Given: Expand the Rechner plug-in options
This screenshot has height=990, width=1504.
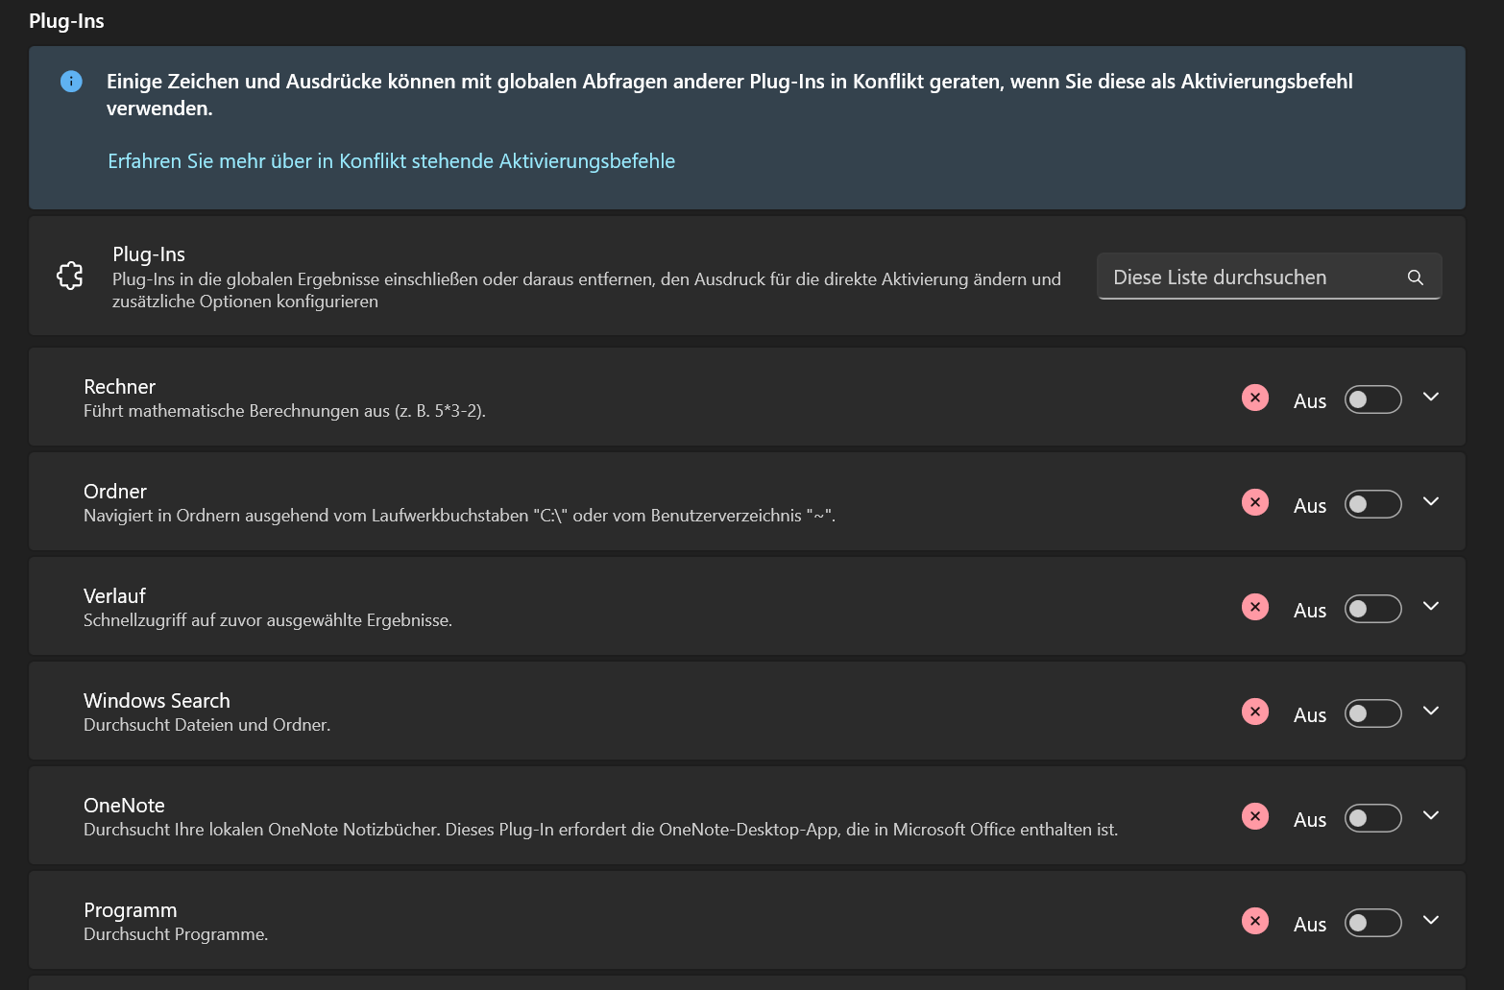Looking at the screenshot, I should point(1431,397).
